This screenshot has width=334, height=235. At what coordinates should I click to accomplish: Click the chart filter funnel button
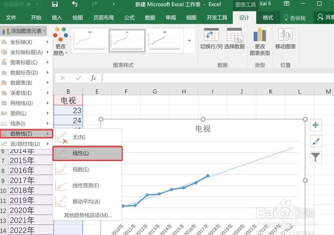pos(316,157)
